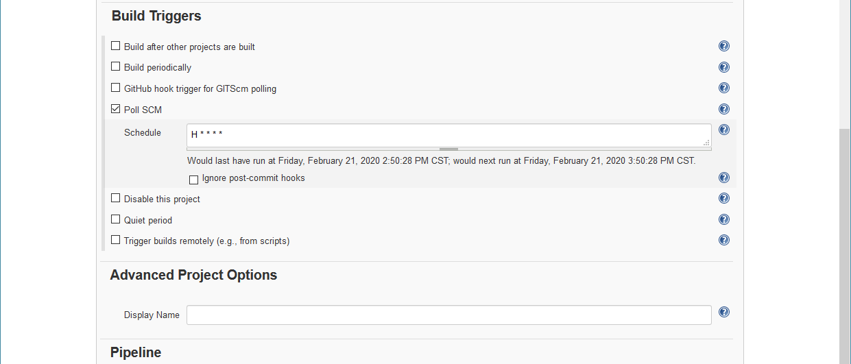Screen dimensions: 851x364
Task: Click help icon beside Poll SCM
Action: [723, 109]
